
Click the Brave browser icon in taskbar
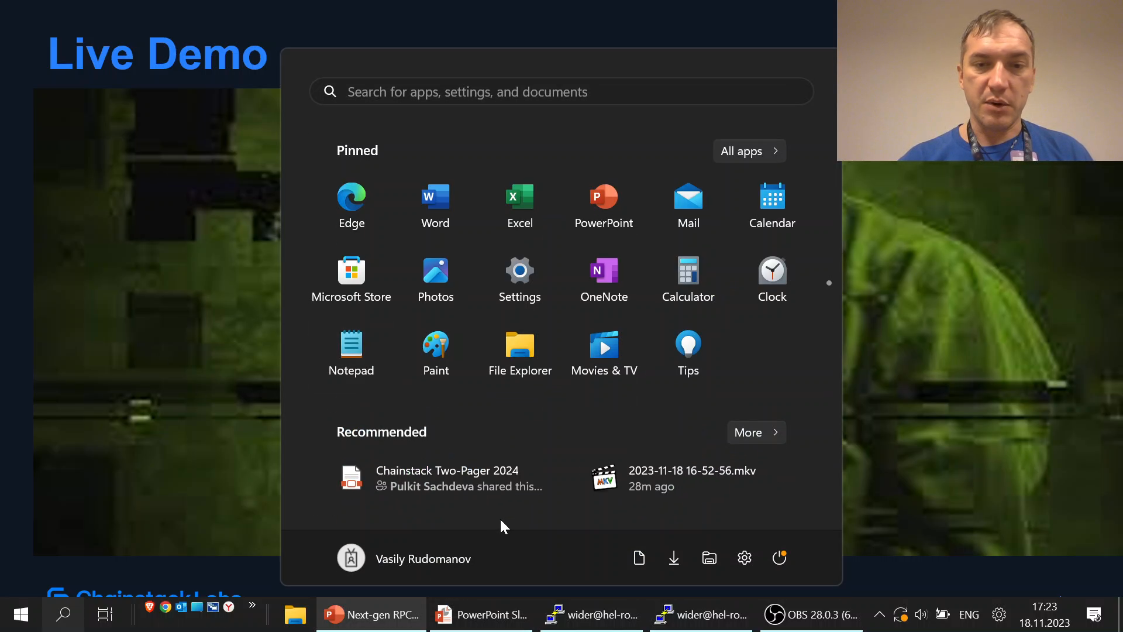pyautogui.click(x=149, y=607)
